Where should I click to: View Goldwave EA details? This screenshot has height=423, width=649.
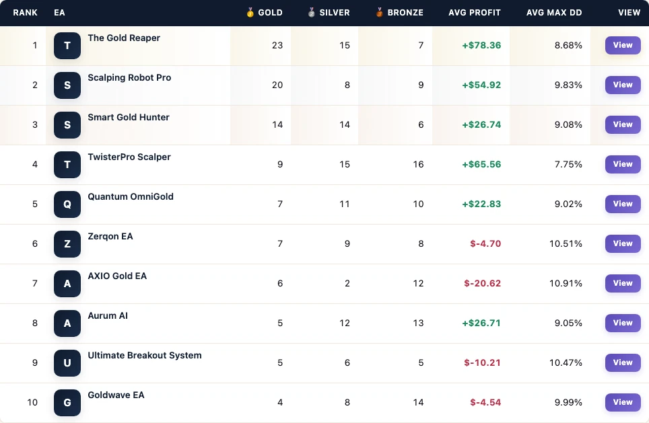tap(623, 402)
